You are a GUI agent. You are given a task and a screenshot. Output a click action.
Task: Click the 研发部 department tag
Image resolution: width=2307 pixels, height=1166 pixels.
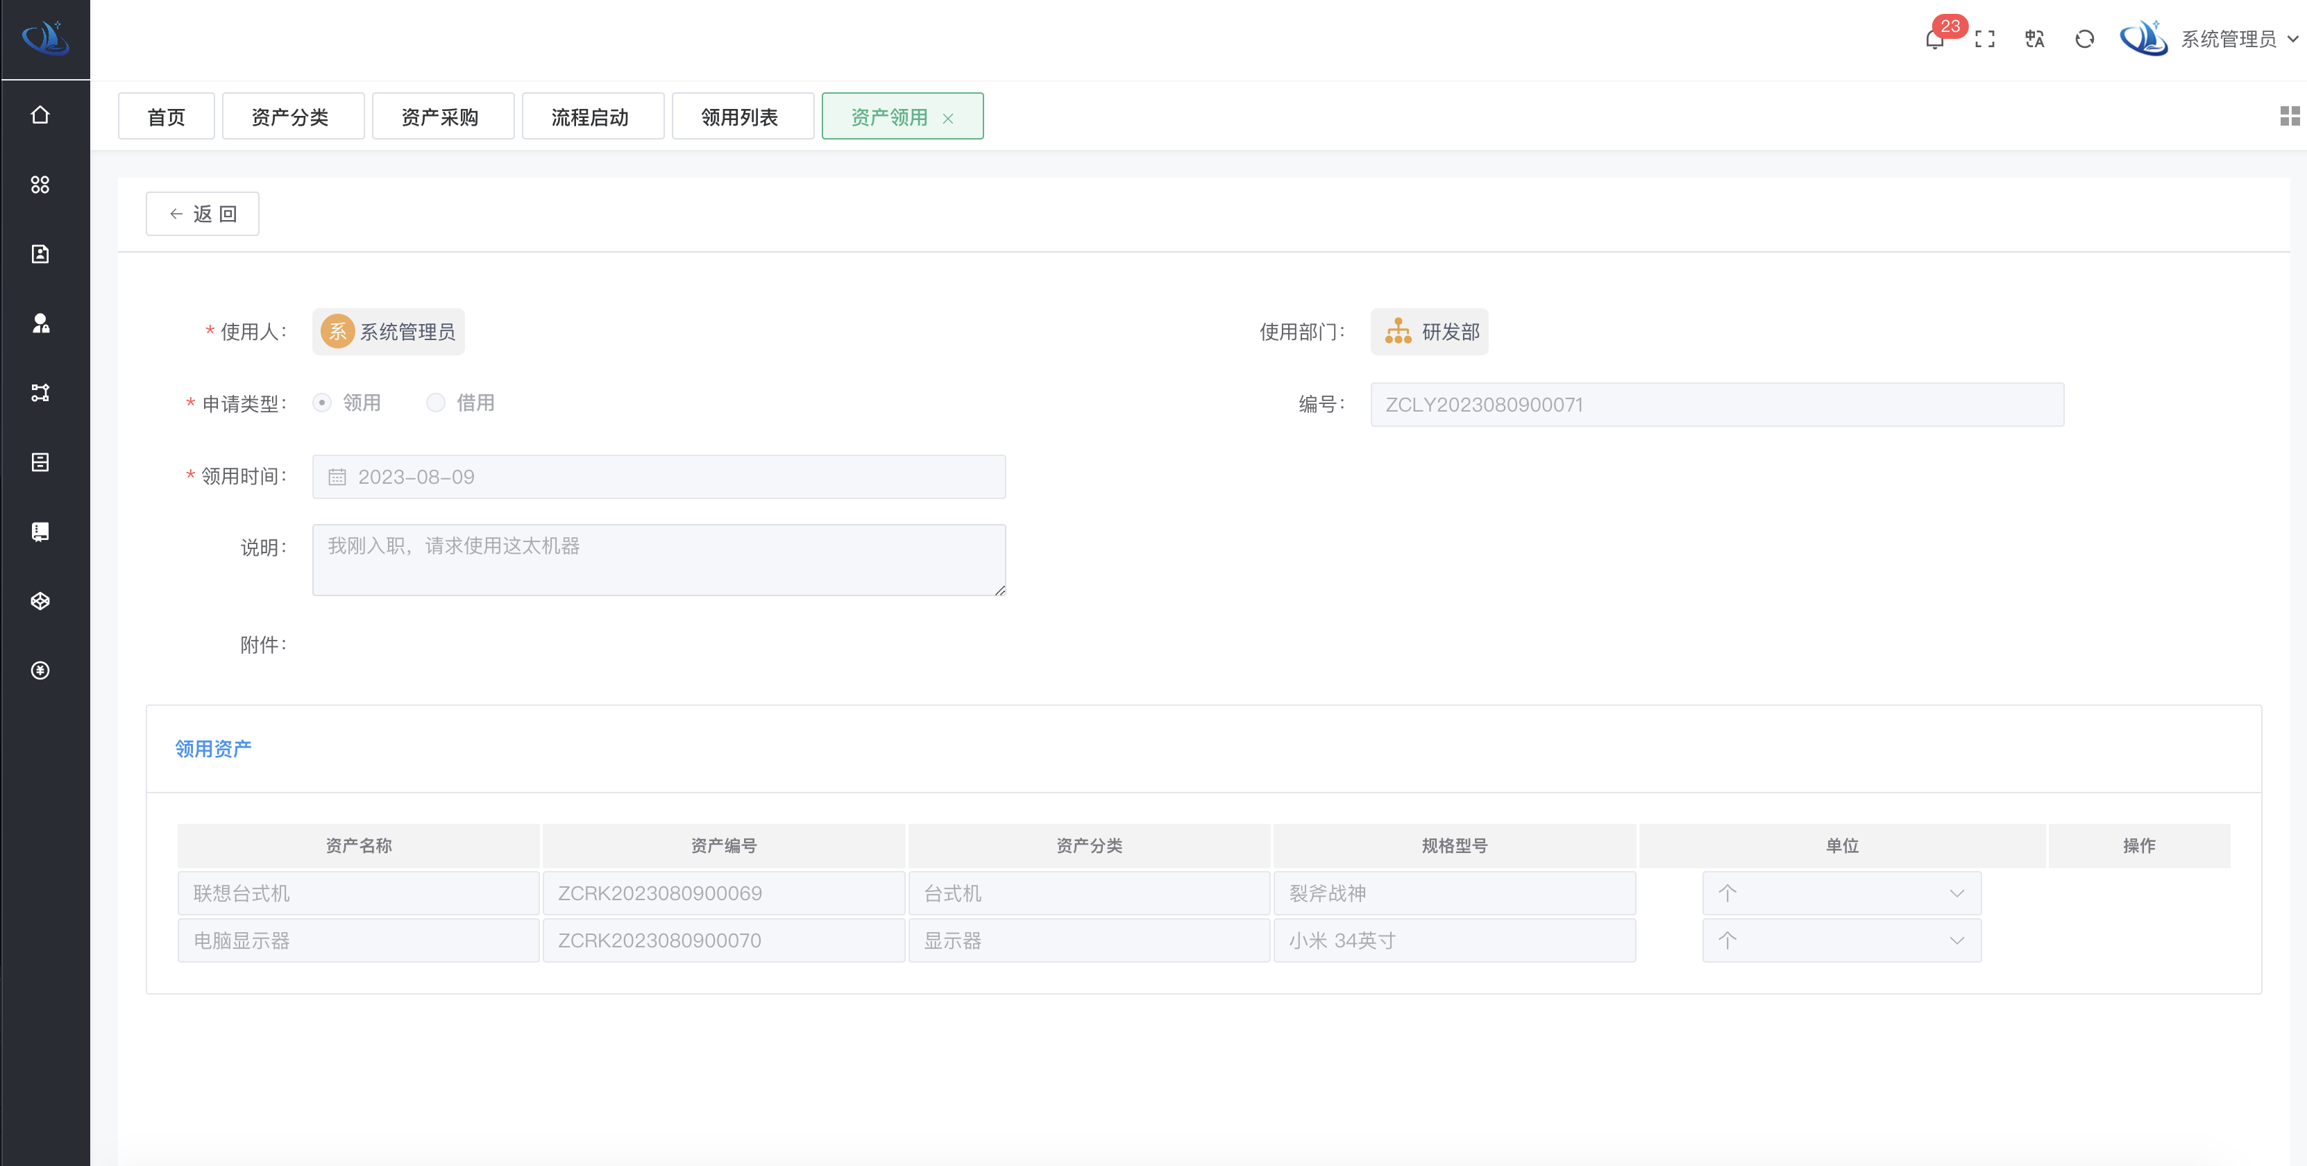pos(1429,331)
